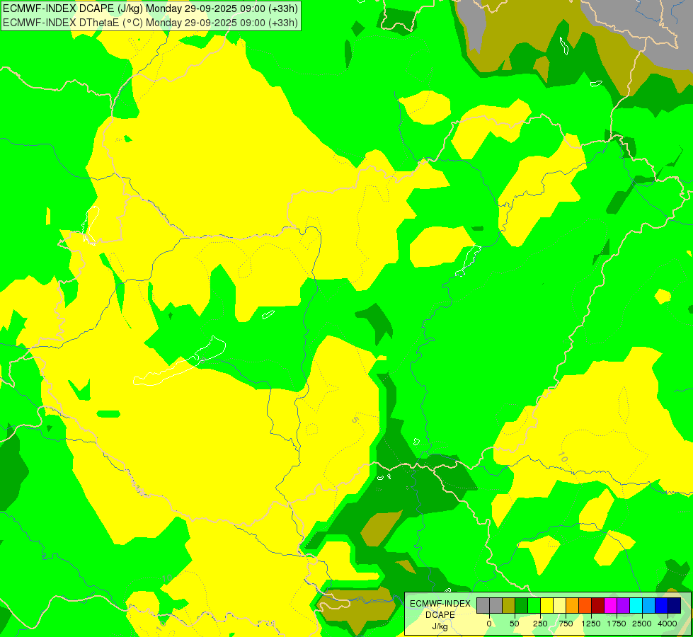Click the light orange legend swatch
The image size is (693, 637).
point(573,606)
